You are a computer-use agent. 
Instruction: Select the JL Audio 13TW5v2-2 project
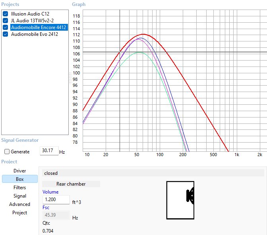pyautogui.click(x=32, y=21)
